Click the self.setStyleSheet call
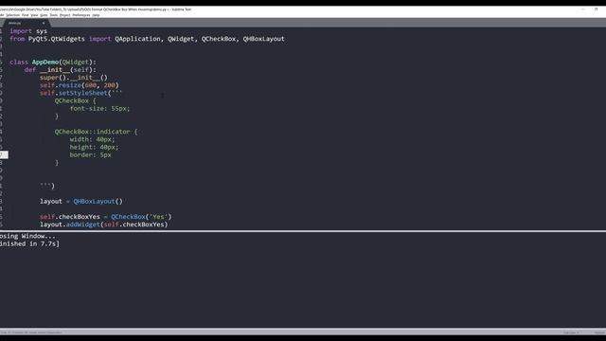This screenshot has width=606, height=341. [x=80, y=93]
